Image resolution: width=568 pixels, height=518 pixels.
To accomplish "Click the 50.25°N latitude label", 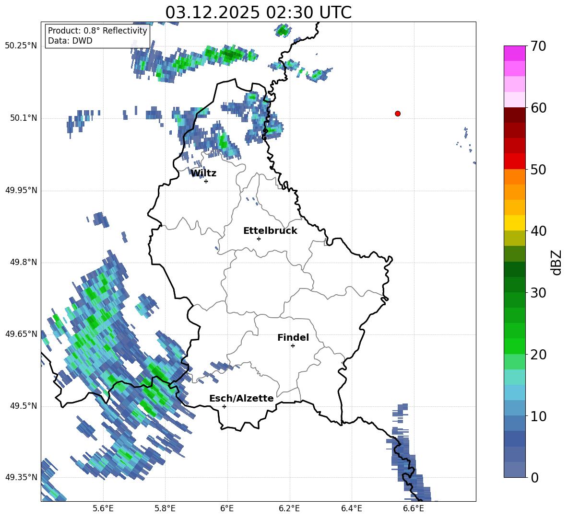I will (21, 46).
